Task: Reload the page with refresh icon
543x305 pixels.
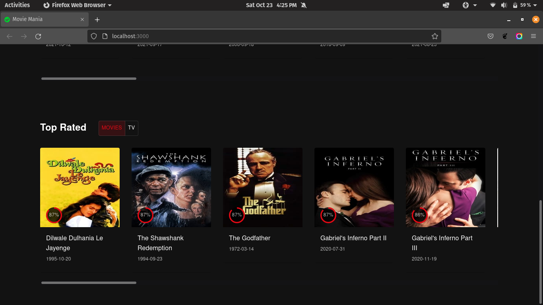Action: tap(38, 36)
